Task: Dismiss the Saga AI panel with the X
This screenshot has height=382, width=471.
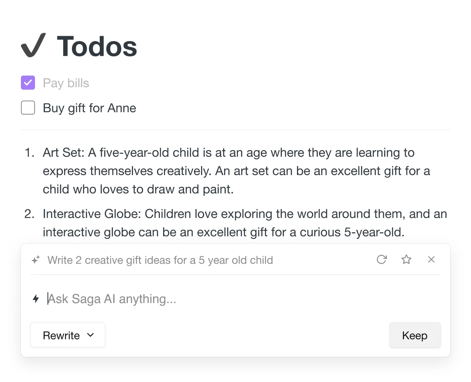Action: click(431, 259)
